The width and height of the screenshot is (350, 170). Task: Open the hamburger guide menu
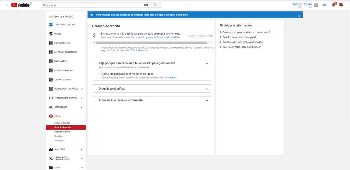click(7, 5)
